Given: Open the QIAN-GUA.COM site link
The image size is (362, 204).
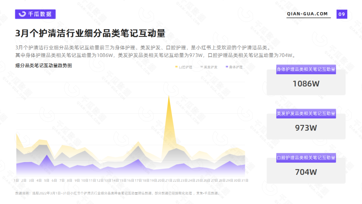Looking at the screenshot, I should (x=307, y=14).
